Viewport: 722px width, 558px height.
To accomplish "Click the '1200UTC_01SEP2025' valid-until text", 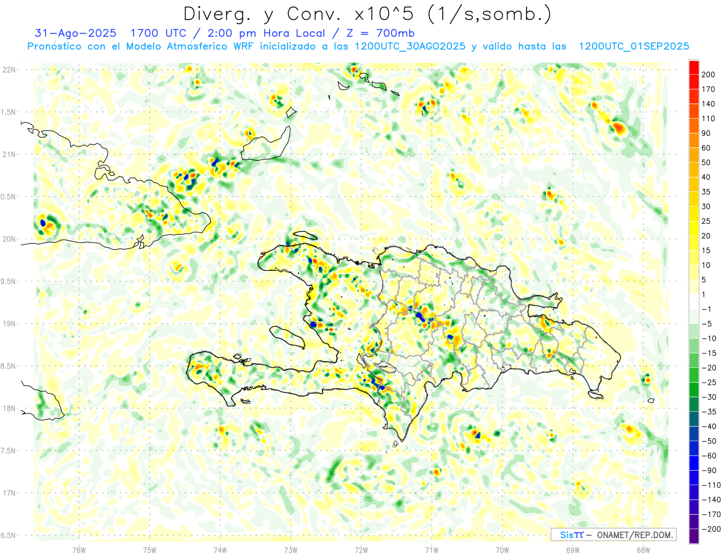I will [634, 46].
